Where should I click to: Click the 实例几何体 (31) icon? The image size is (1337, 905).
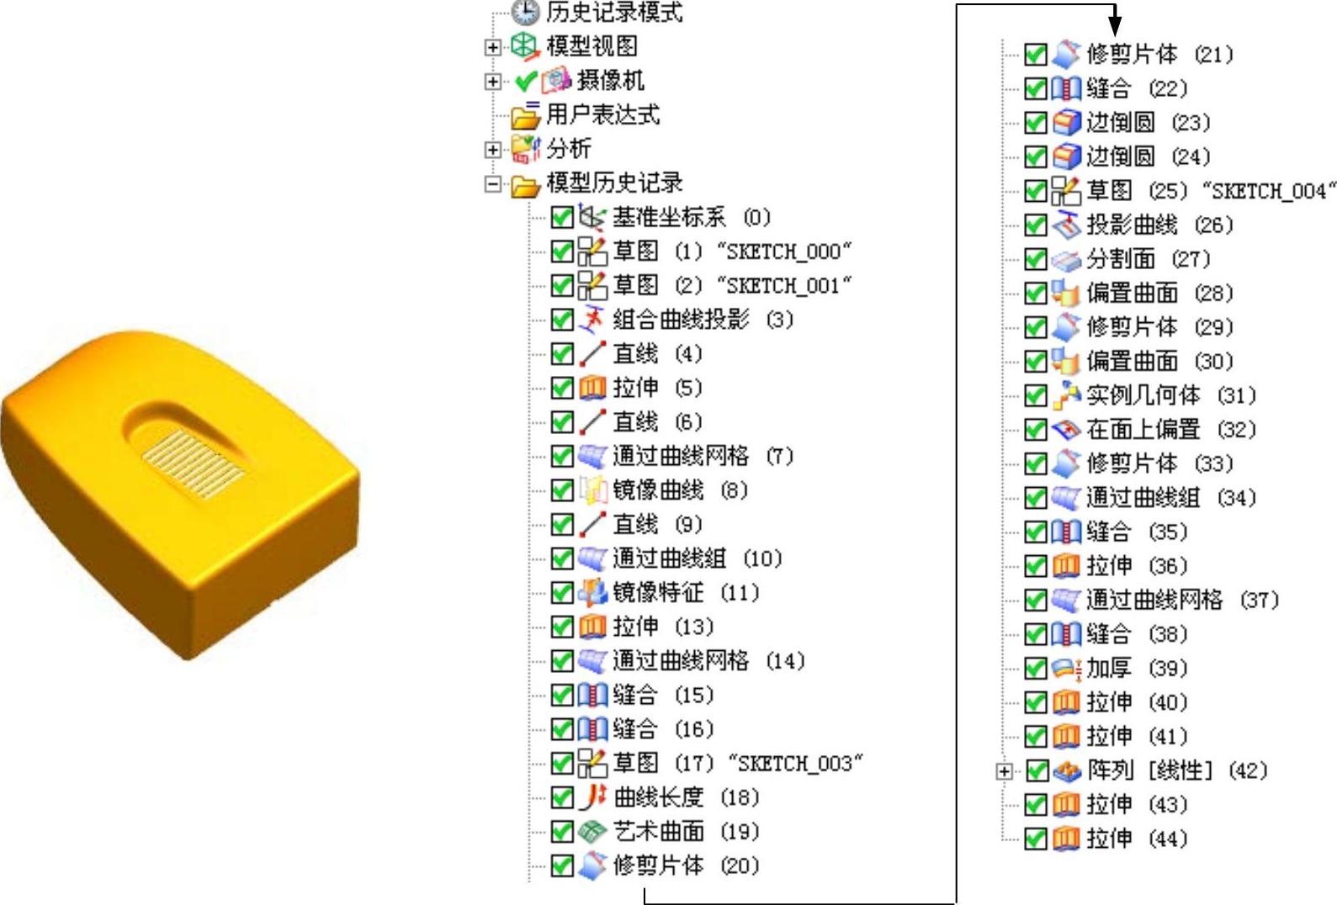pyautogui.click(x=1066, y=395)
